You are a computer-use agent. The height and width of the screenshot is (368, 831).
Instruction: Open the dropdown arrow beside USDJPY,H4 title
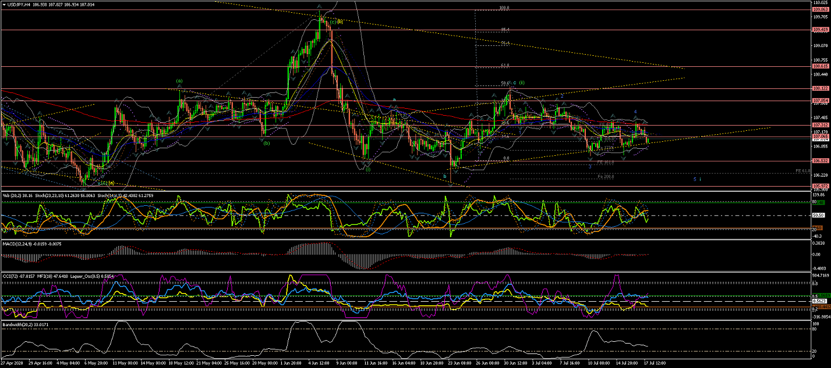tap(3, 4)
